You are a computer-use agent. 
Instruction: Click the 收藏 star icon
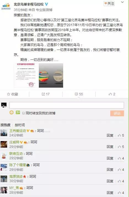[9, 94]
